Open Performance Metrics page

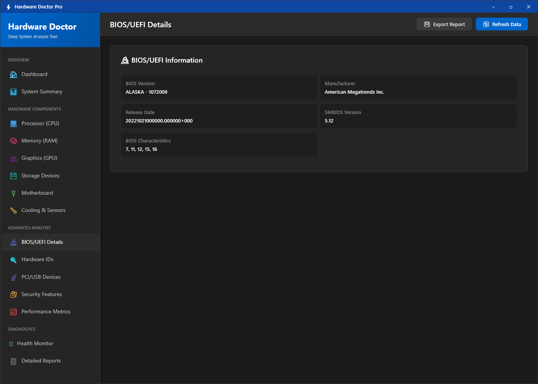[x=50, y=312]
